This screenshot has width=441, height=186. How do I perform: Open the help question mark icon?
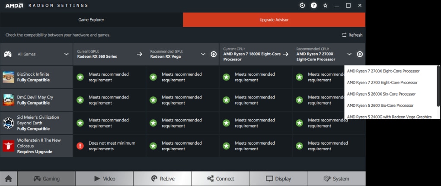coord(313,5)
